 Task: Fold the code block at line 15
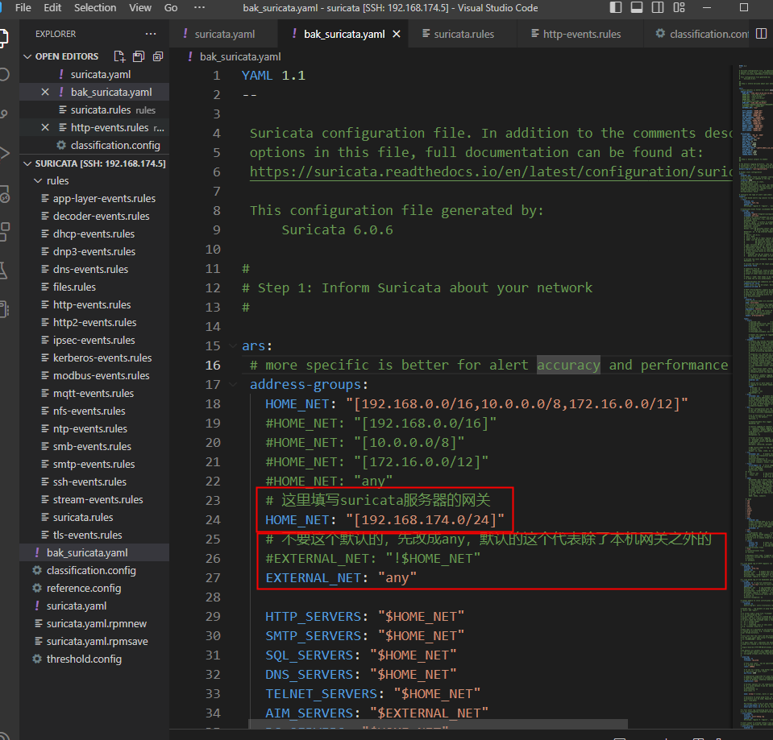(233, 345)
